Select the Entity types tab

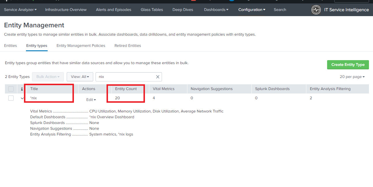[x=37, y=46]
